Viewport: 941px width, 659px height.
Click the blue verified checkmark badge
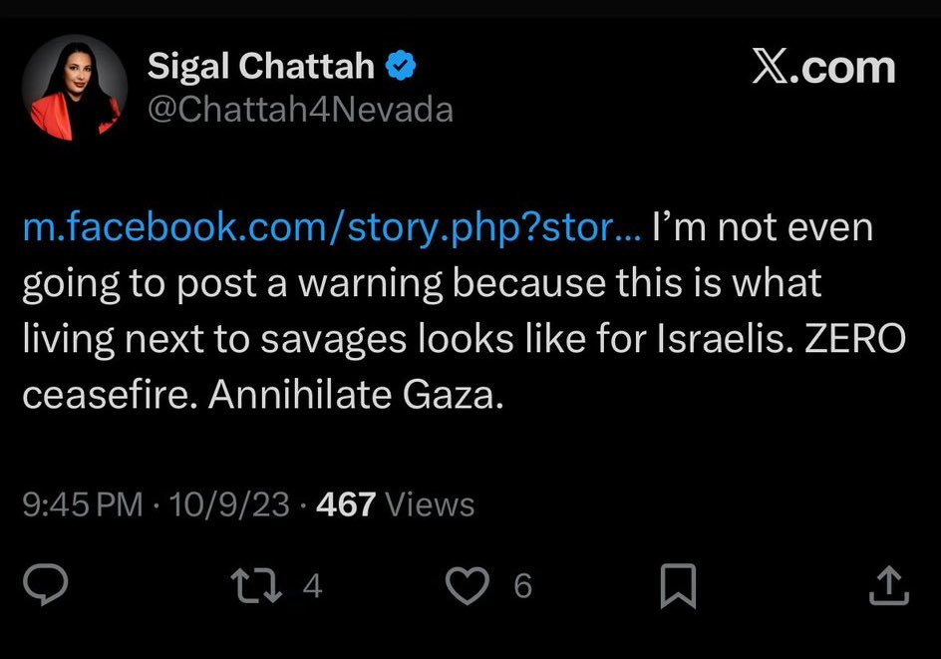tap(402, 68)
